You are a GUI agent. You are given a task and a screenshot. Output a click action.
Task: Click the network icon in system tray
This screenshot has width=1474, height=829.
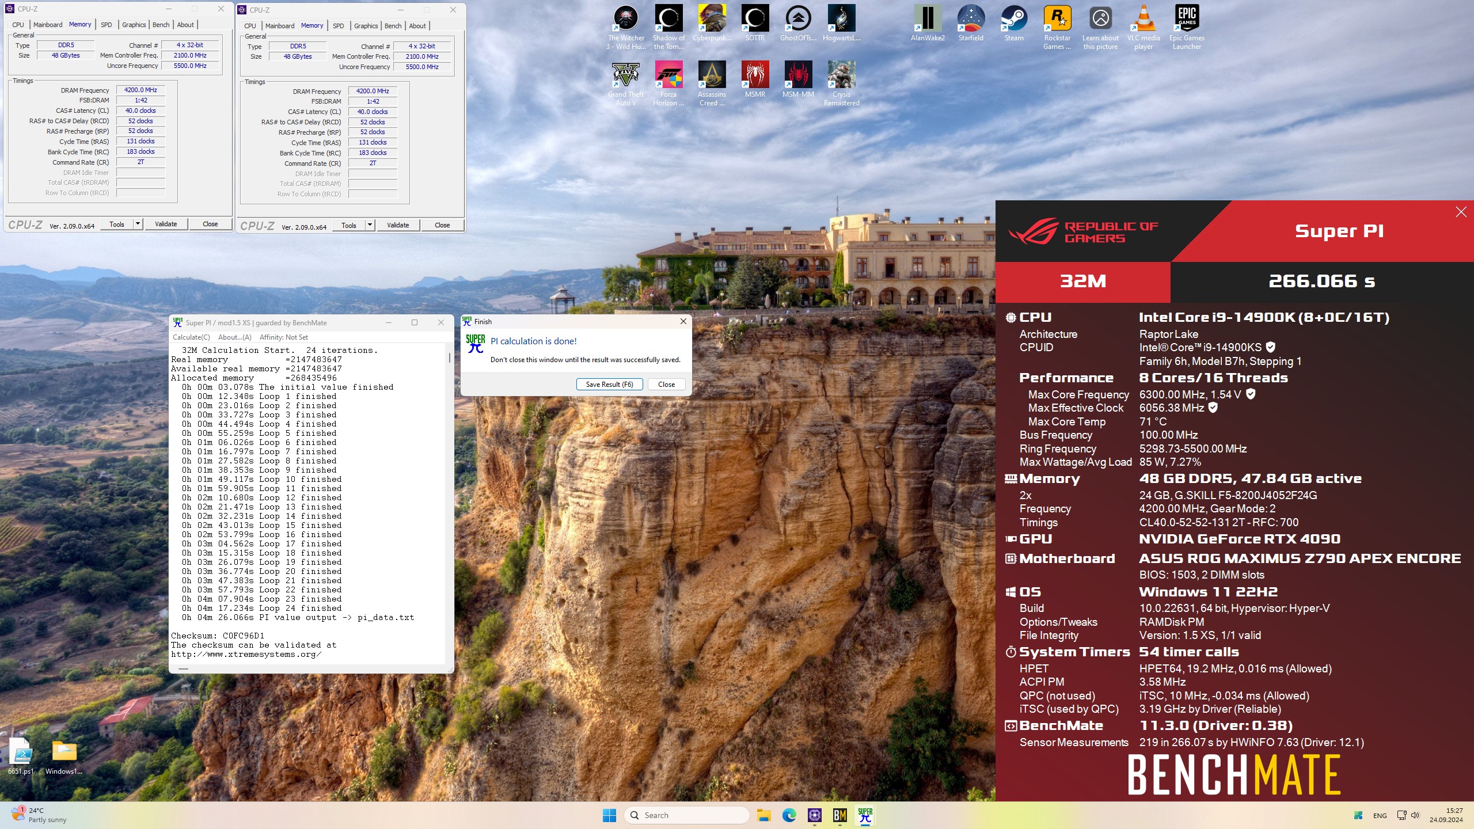(x=1401, y=815)
